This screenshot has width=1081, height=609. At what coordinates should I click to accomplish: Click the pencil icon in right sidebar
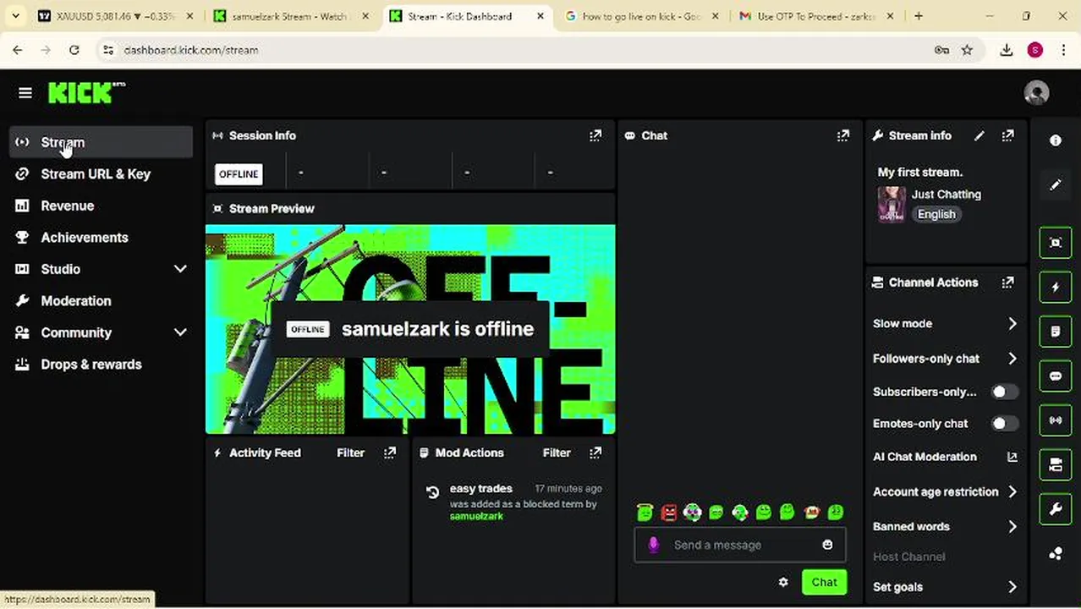pos(1056,184)
